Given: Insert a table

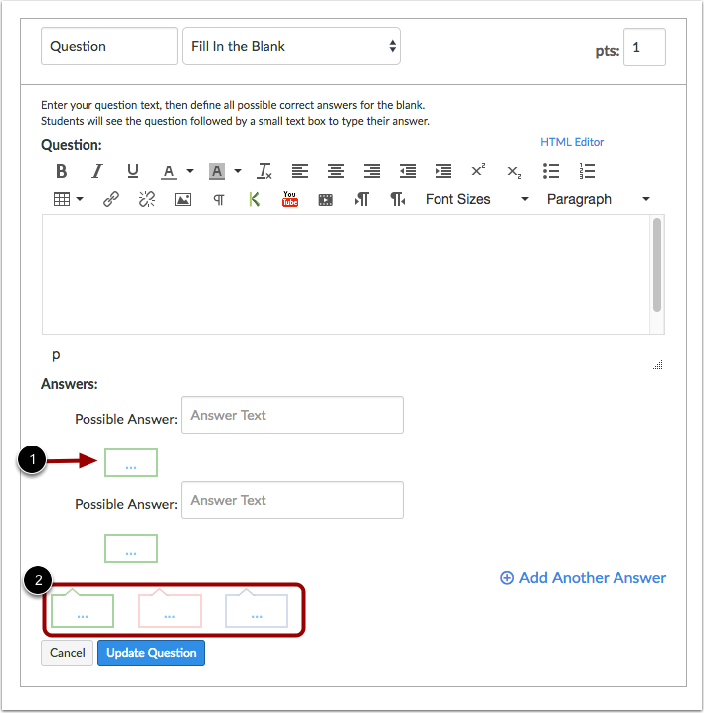Looking at the screenshot, I should 62,199.
